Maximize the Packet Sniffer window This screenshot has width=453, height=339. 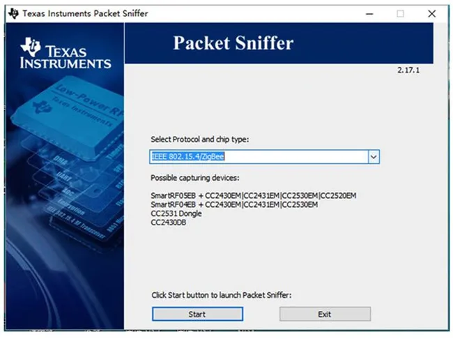click(400, 13)
